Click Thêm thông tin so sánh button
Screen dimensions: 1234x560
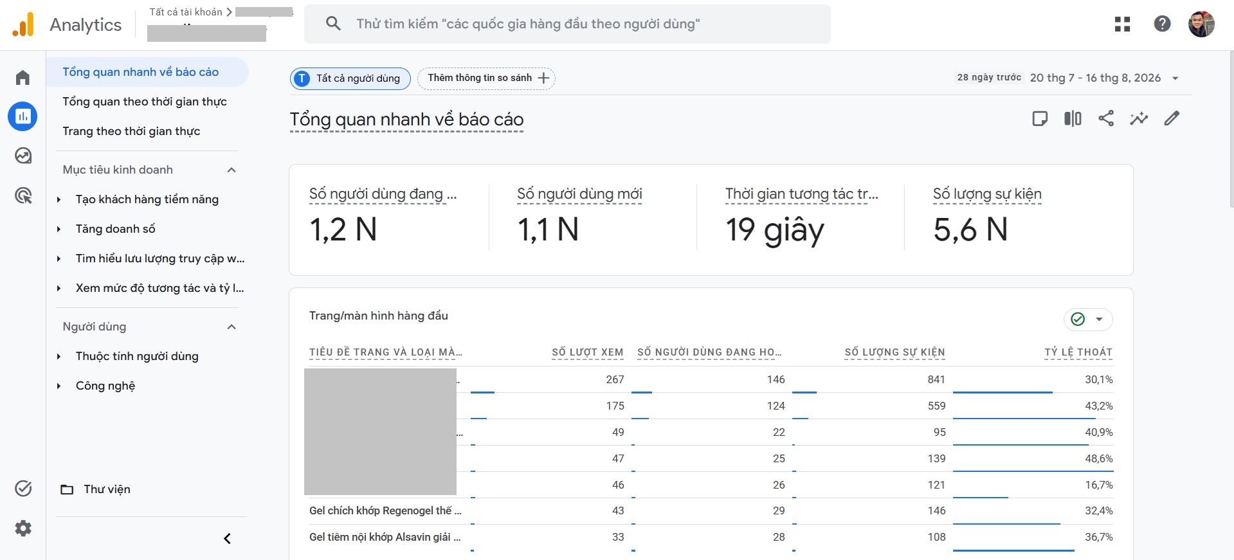point(487,78)
